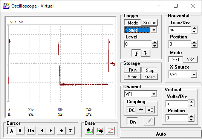
Task: Decrease horizontal Position with down arrow
Action: 194,46
